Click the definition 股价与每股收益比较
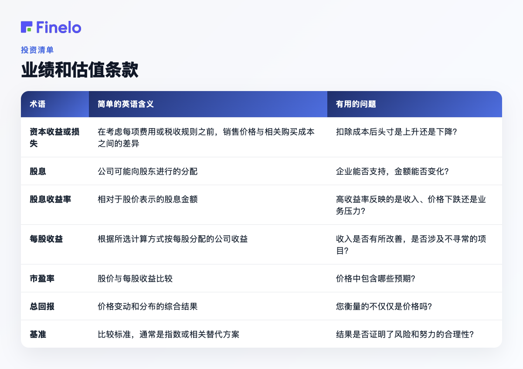 (135, 278)
